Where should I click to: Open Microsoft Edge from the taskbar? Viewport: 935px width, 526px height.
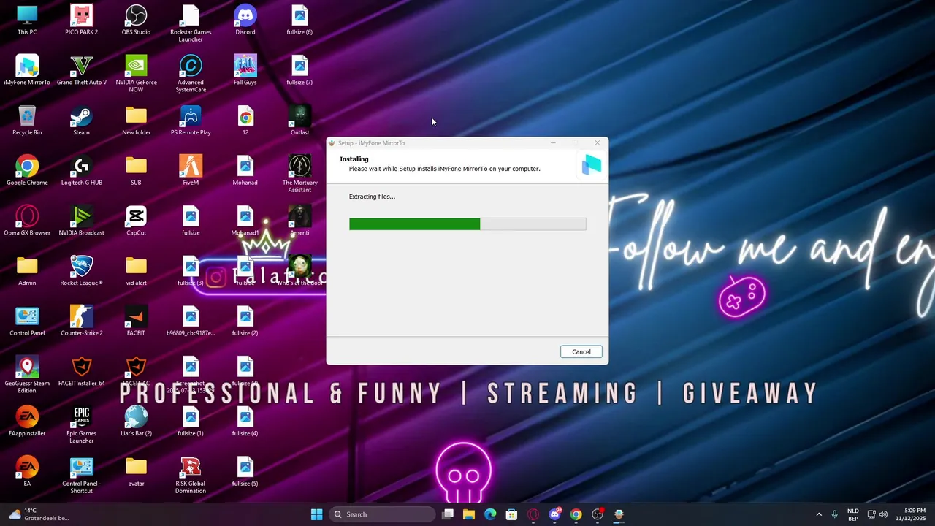point(490,514)
